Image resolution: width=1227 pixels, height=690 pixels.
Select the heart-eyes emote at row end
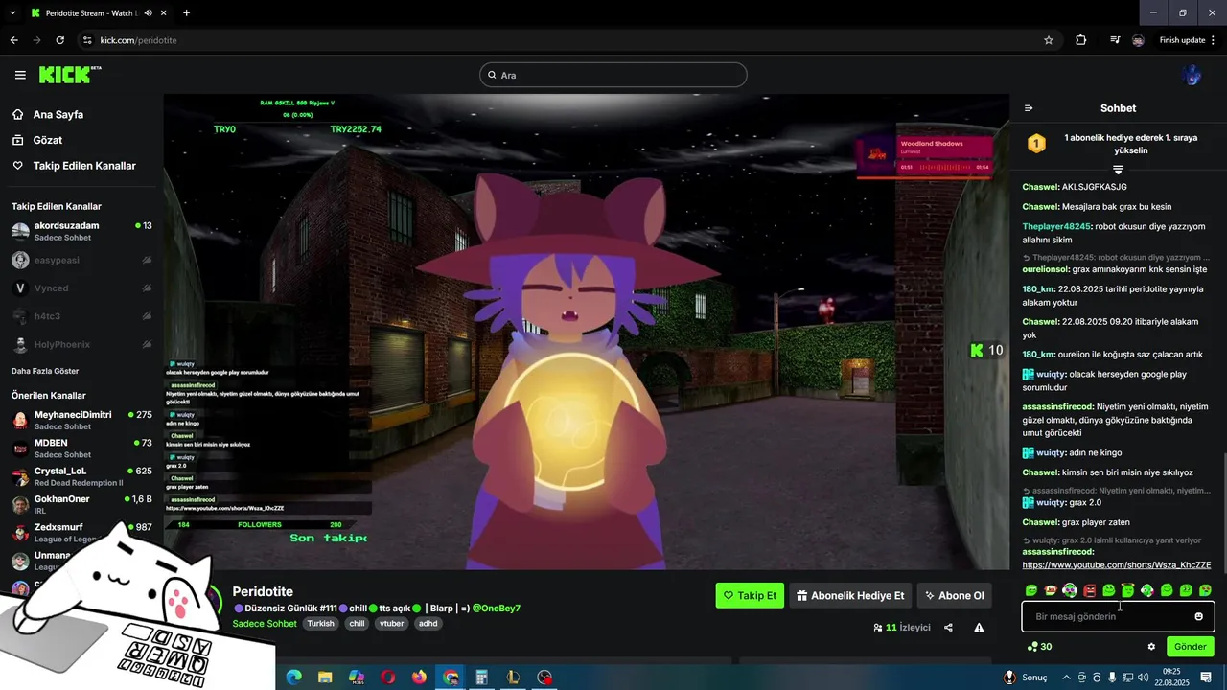pos(1205,590)
